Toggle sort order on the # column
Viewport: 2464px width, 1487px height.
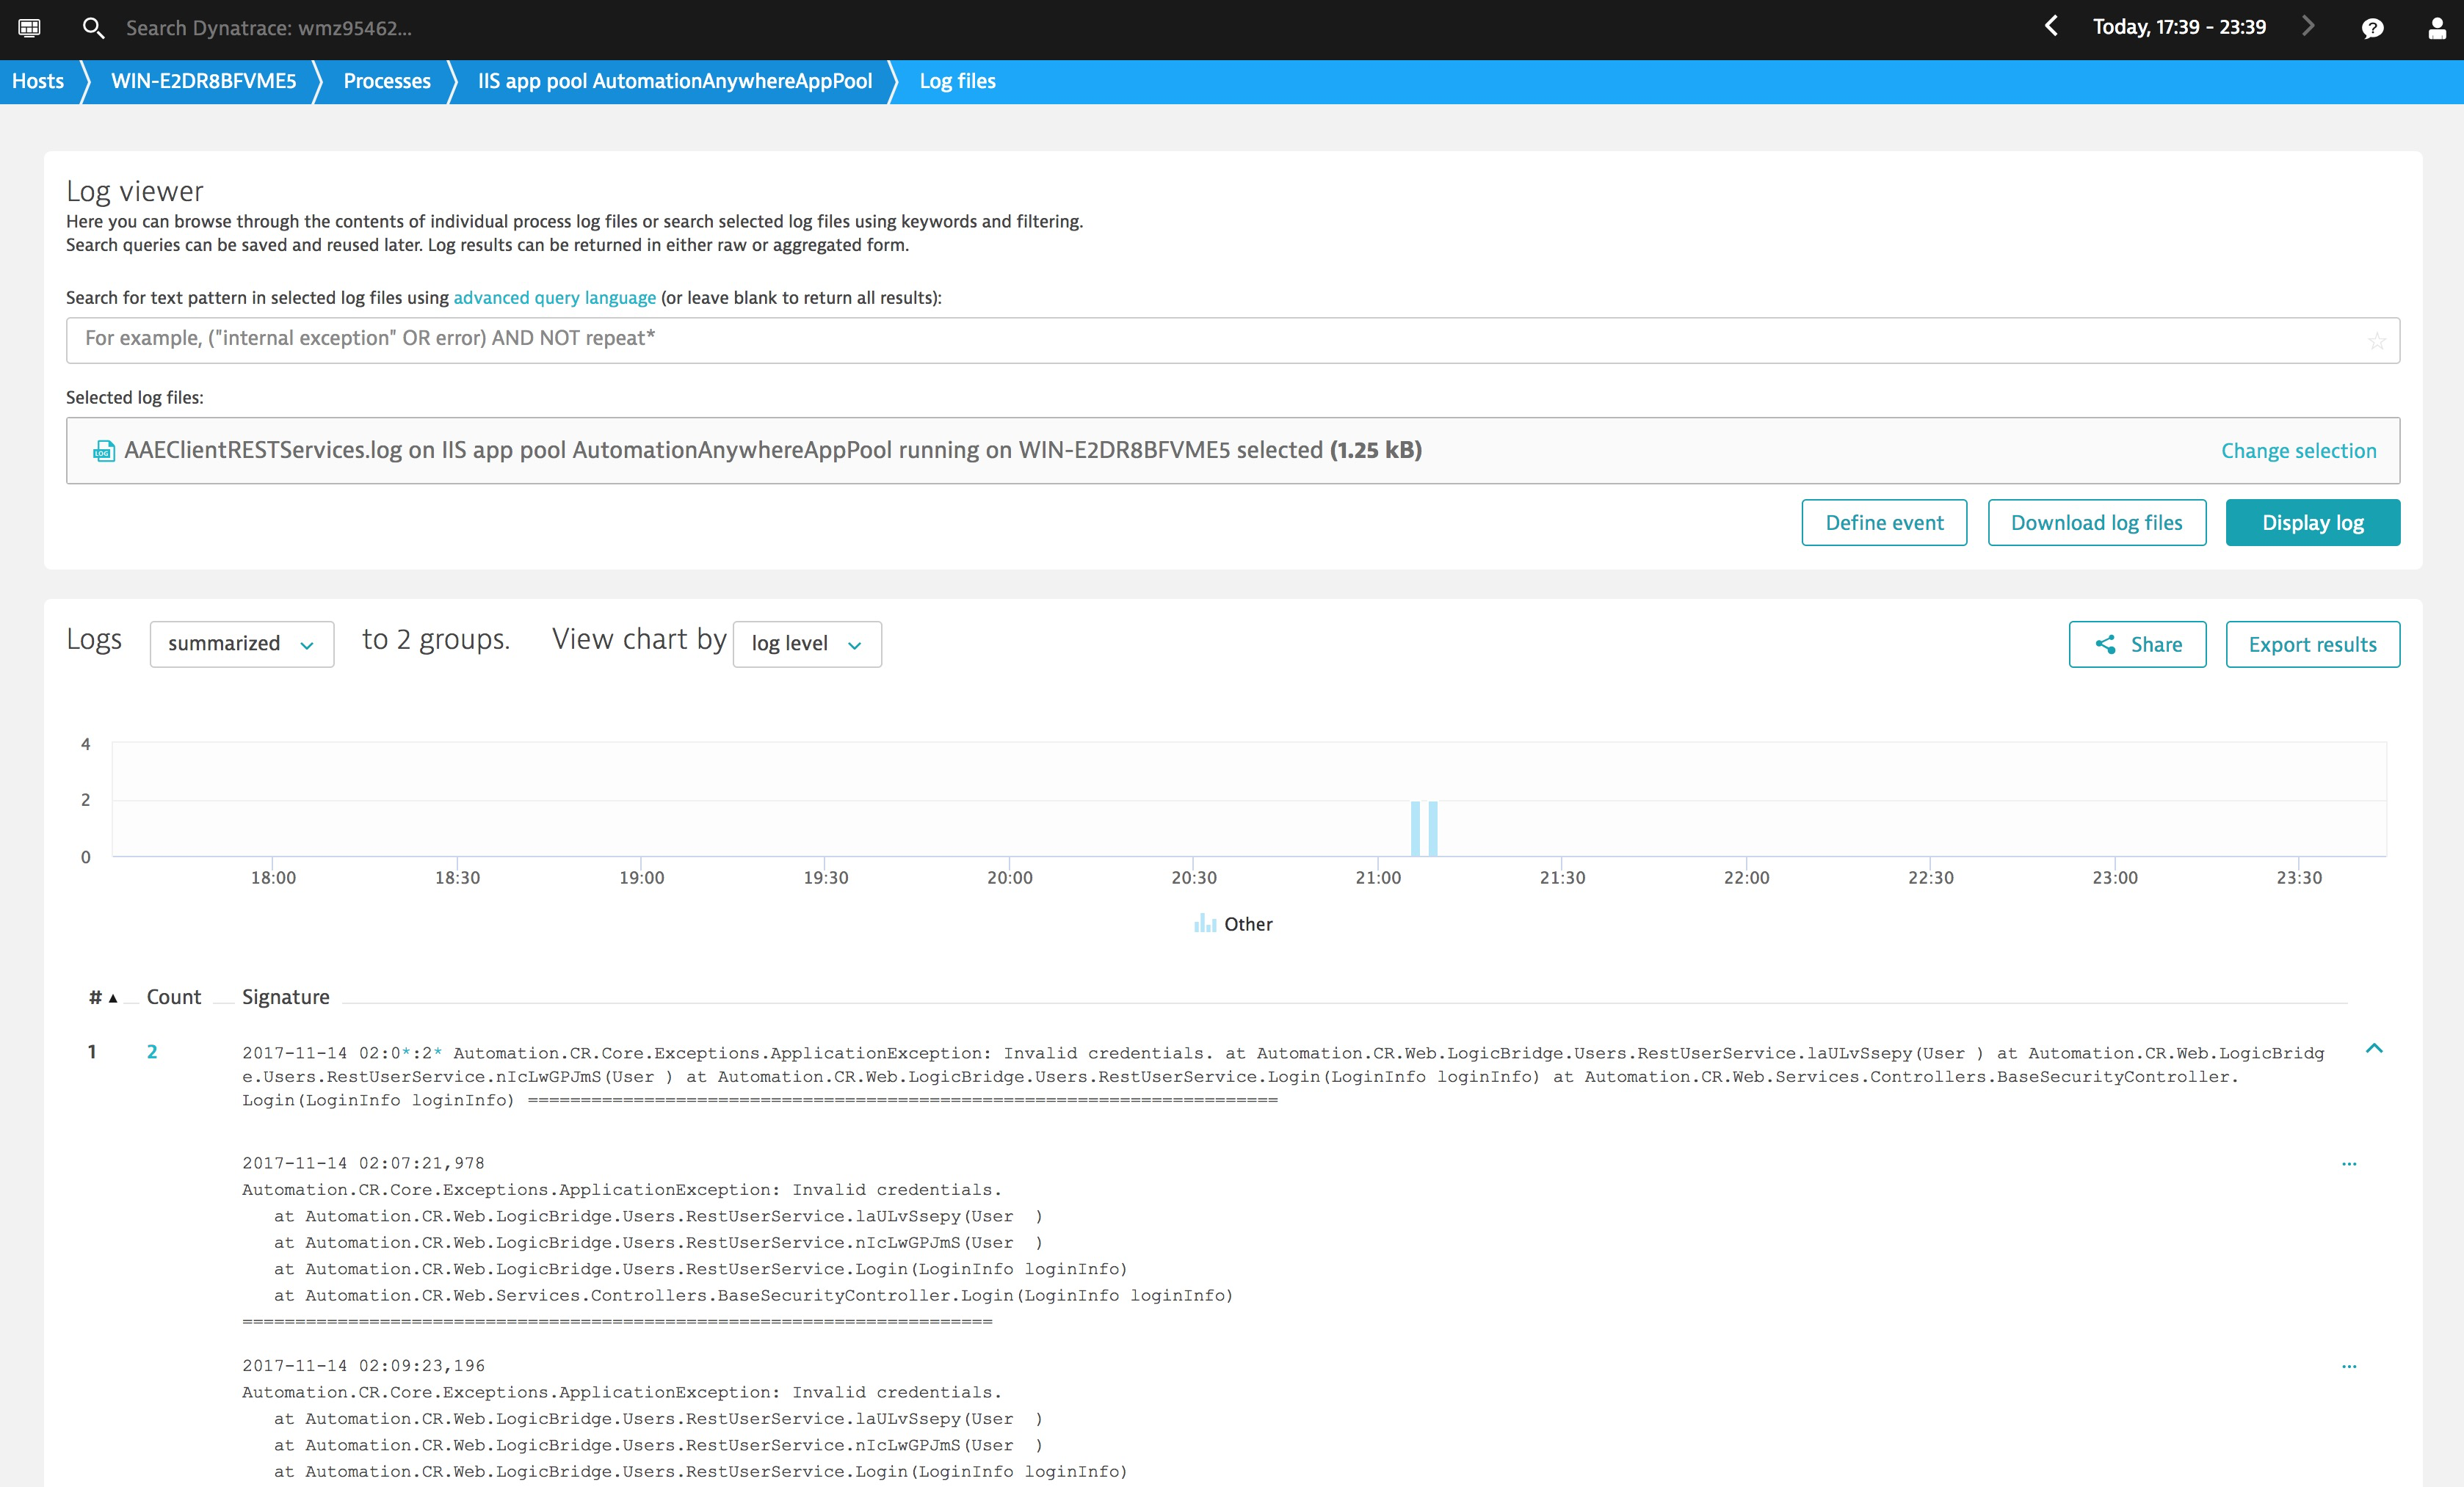[x=100, y=996]
